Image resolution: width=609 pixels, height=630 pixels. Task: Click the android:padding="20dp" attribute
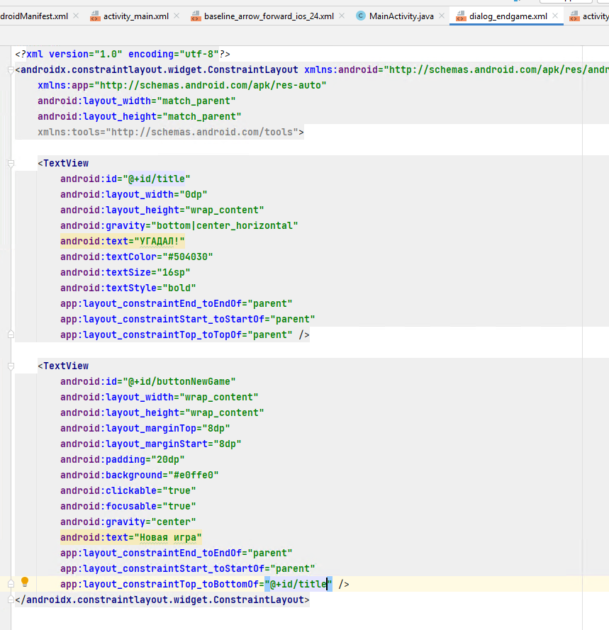coord(122,460)
